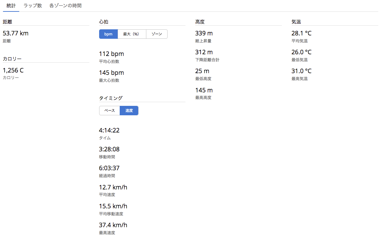Select ペース in the timing section

pos(110,111)
